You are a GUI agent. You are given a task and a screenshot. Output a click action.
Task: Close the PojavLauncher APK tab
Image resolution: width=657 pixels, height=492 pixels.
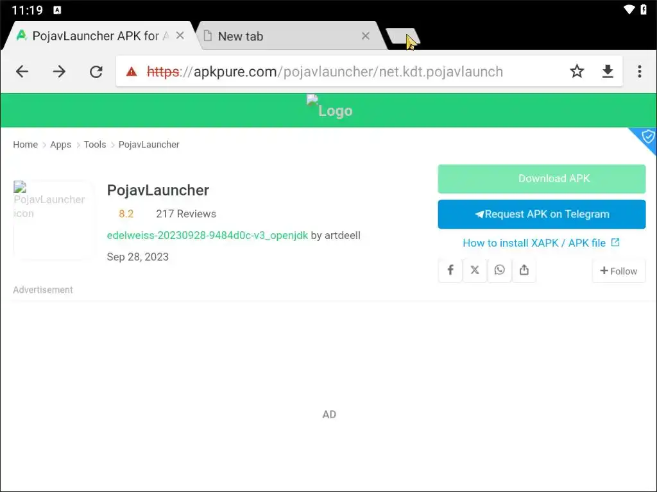coord(180,36)
